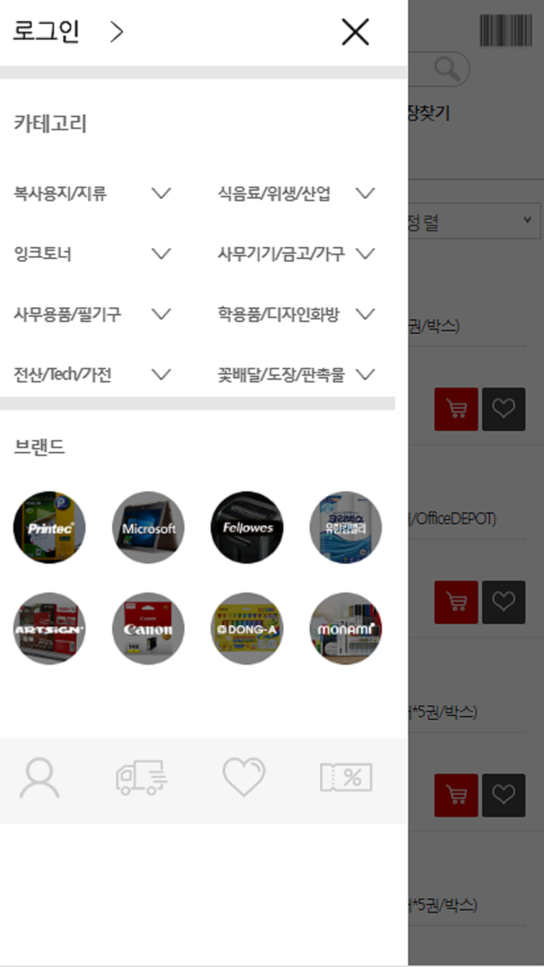The image size is (544, 967).
Task: Open the 정렬 sort dropdown
Action: pyautogui.click(x=474, y=222)
